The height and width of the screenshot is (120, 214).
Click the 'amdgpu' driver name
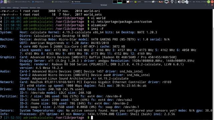(103, 61)
